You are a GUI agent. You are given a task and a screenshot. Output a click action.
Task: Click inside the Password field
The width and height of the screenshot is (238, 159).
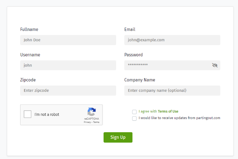(167, 65)
